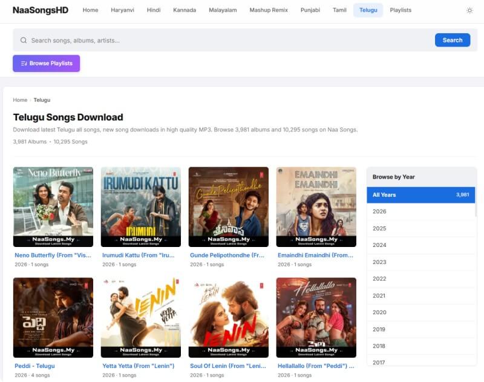Select All Years in Browse by Year
The width and height of the screenshot is (484, 382).
coord(420,195)
